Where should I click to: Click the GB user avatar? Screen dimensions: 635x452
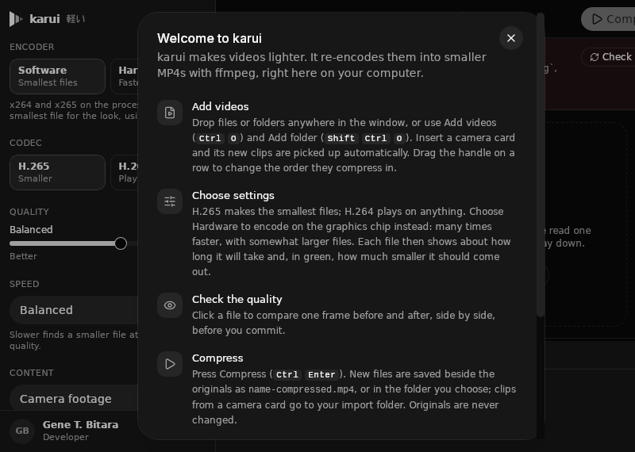pos(22,431)
